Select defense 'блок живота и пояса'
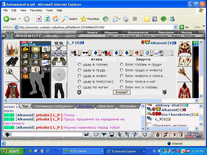 [x=122, y=76]
